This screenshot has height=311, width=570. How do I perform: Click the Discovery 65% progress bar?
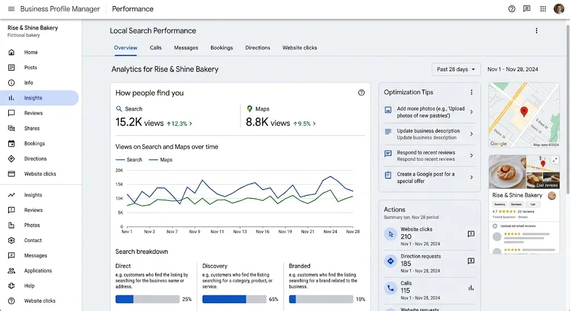click(234, 299)
